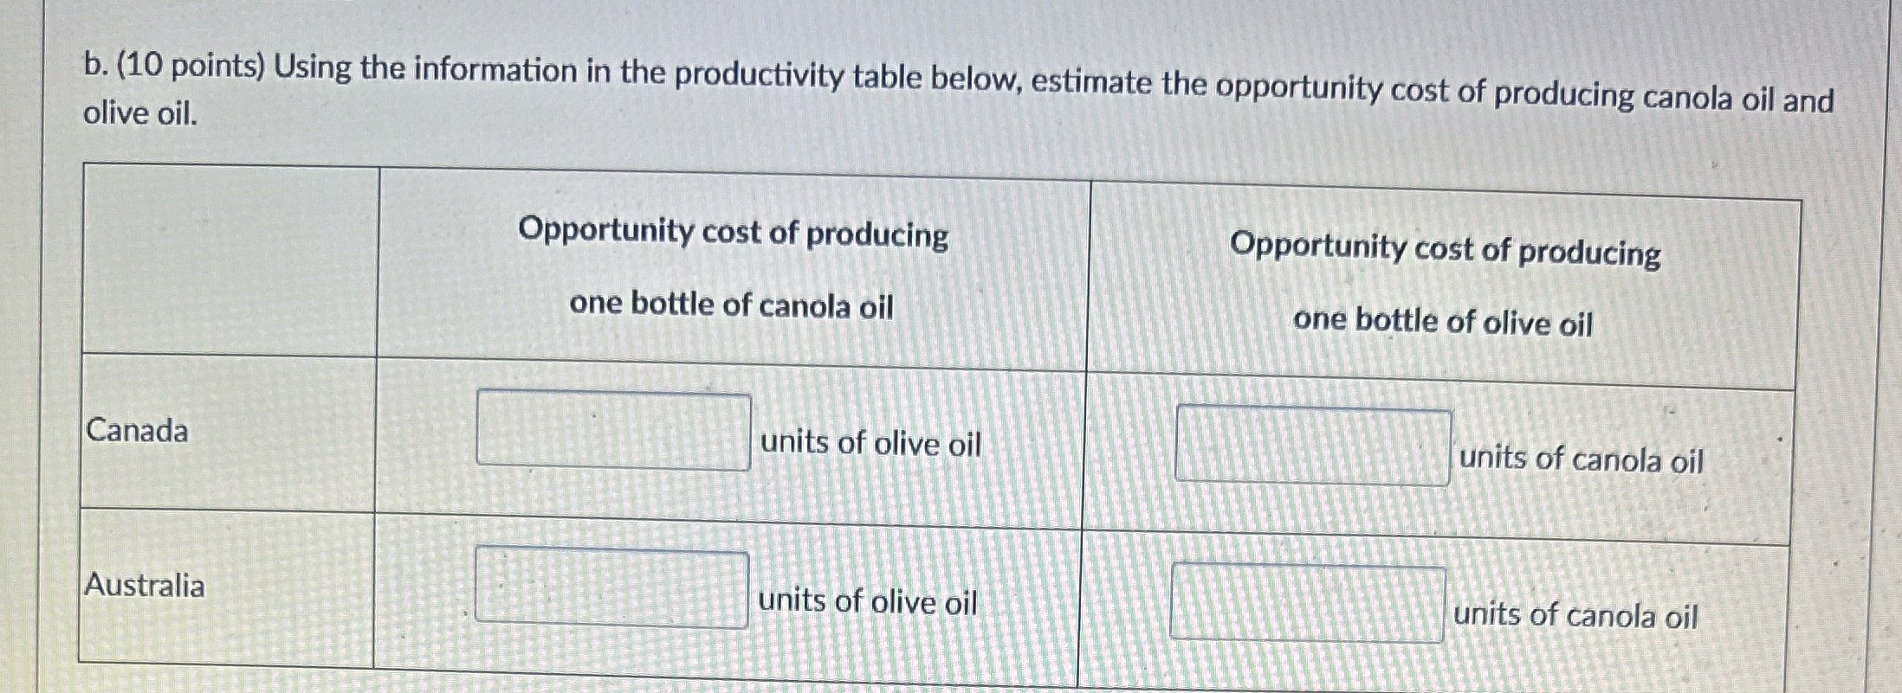Screen dimensions: 1902x693
Task: Select the Australia row label
Action: (145, 587)
